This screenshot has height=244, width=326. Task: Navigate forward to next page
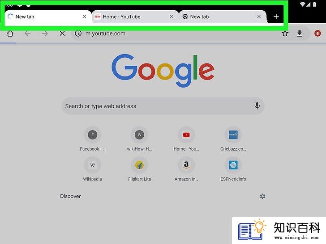point(45,34)
